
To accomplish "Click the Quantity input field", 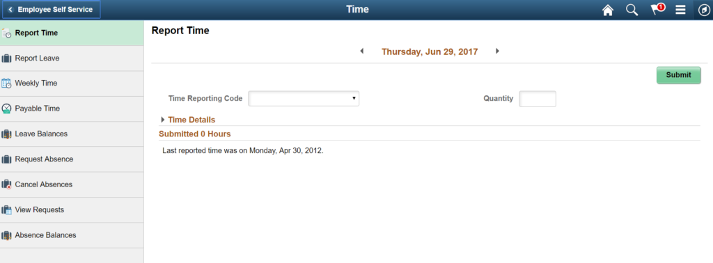I will (x=538, y=99).
